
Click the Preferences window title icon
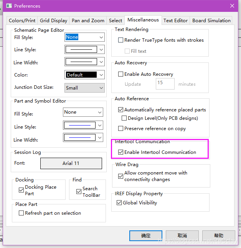9,6
